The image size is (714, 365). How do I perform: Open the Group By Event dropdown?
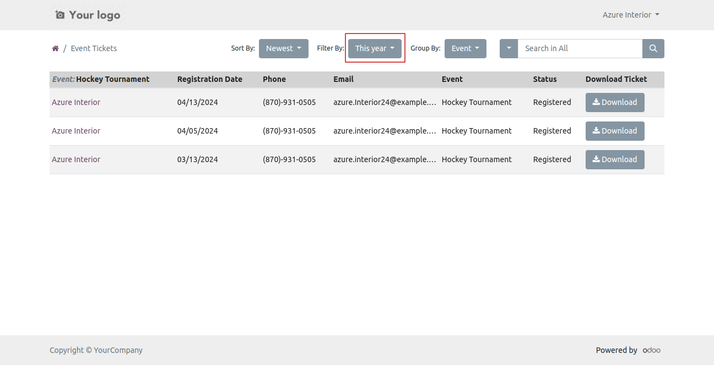(x=466, y=48)
